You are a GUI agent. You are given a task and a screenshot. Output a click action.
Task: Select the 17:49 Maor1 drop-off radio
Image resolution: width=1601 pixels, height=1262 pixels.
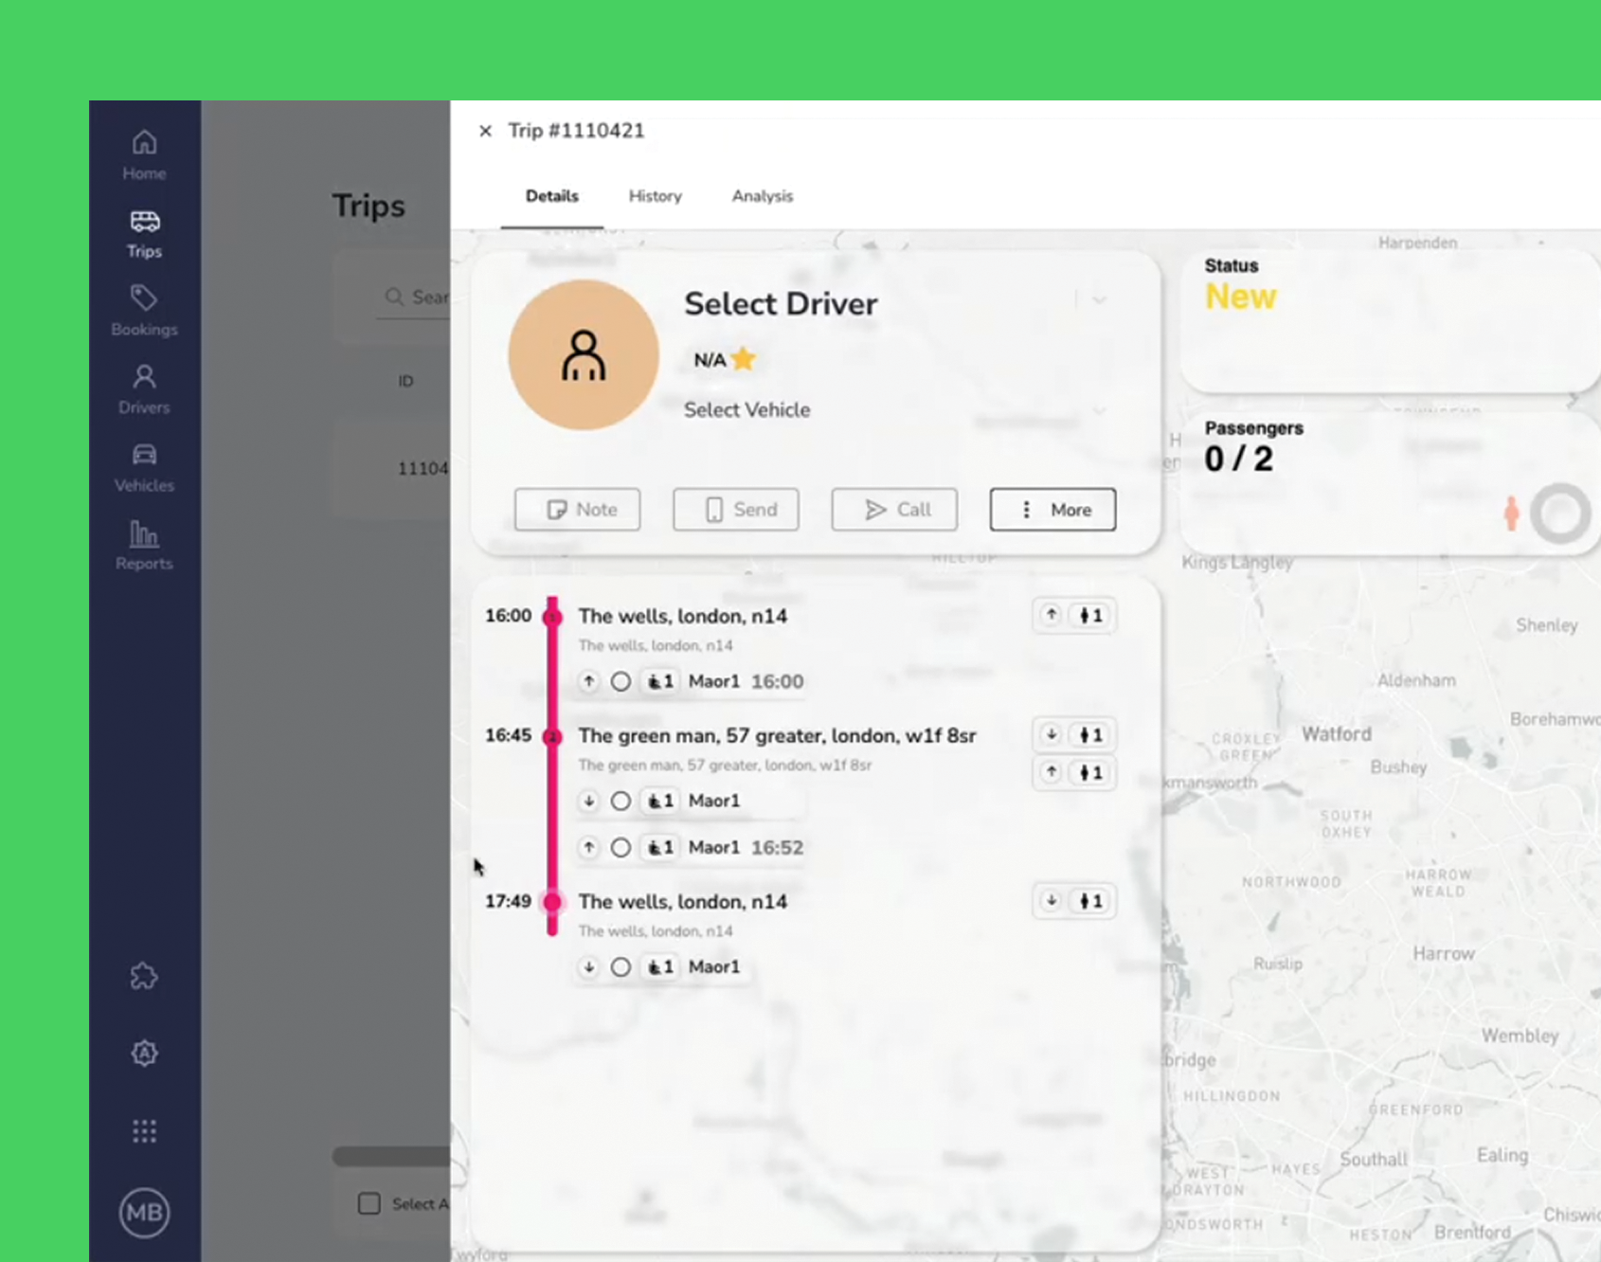tap(621, 966)
